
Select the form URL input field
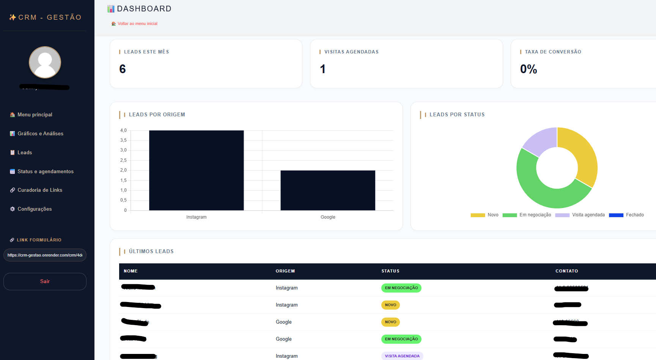[x=45, y=255]
